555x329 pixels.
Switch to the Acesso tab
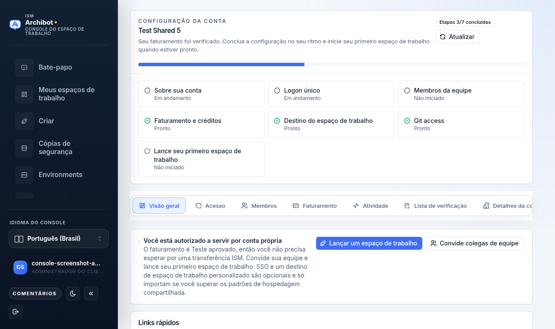(x=210, y=206)
